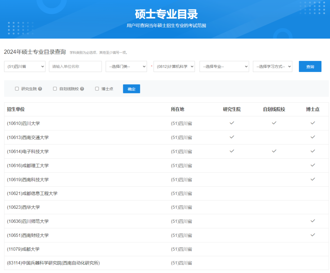This screenshot has width=330, height=273.
Task: Click the 博士点 checkmark for 西南交通大学
Action: point(313,137)
